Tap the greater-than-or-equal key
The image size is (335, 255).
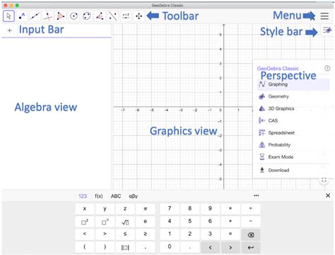click(146, 234)
